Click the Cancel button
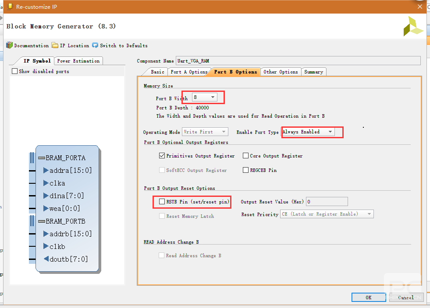Screen dimensions: 430x308 coord(406,297)
